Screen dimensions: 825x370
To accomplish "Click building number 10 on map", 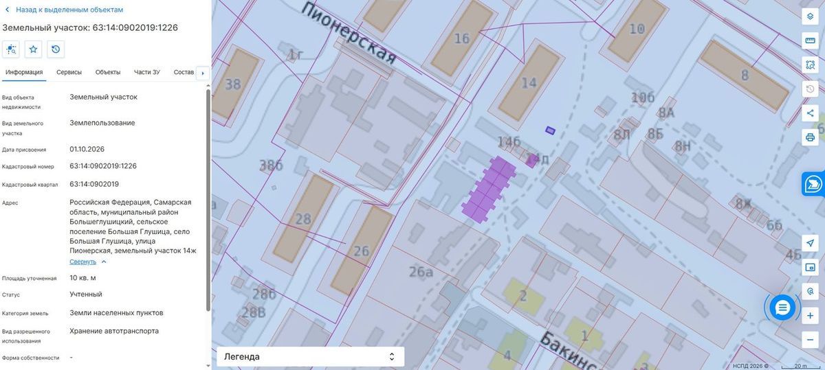I will [637, 29].
